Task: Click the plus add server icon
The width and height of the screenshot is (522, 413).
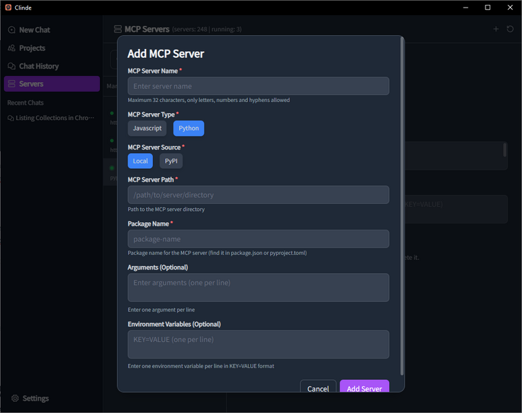Action: coord(496,29)
